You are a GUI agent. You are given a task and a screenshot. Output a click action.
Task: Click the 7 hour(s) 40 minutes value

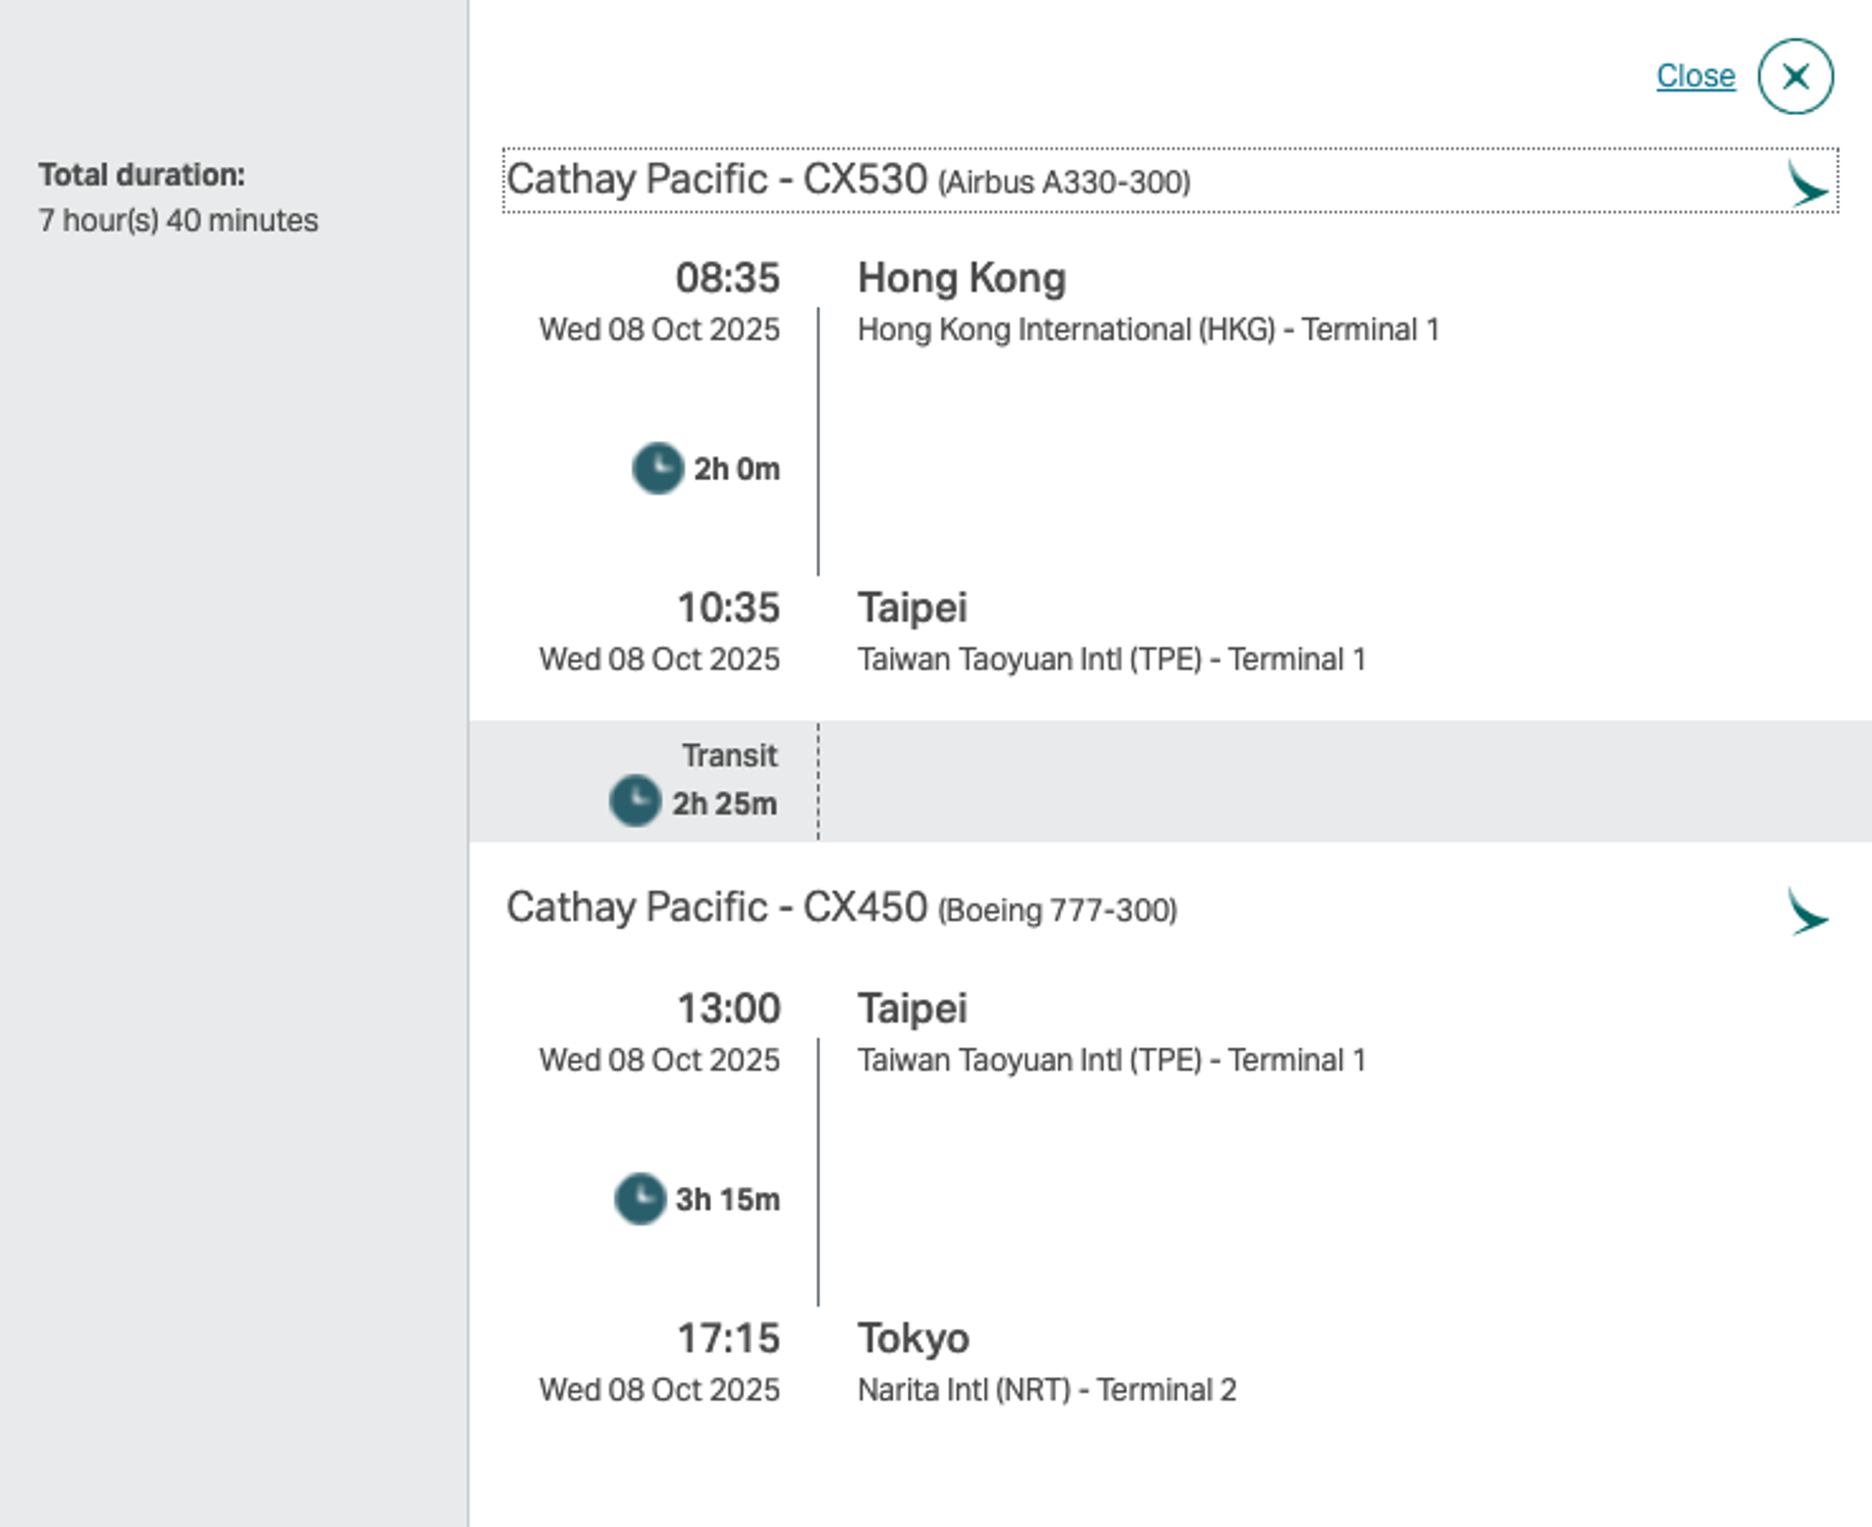coord(178,220)
